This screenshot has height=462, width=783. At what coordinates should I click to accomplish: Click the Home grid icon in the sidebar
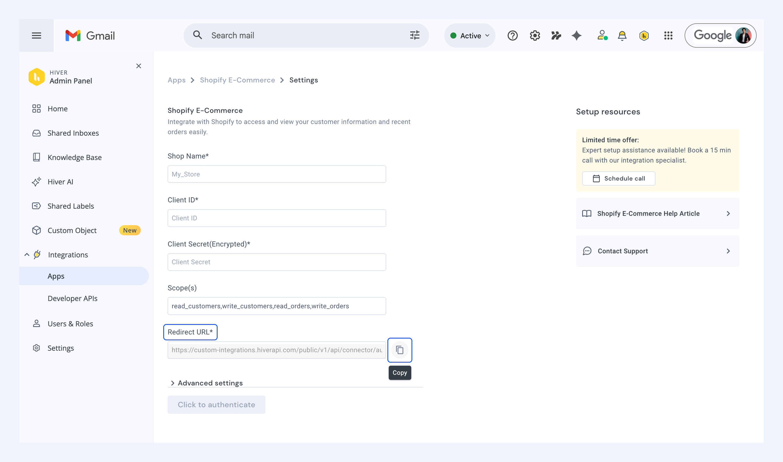click(x=37, y=109)
